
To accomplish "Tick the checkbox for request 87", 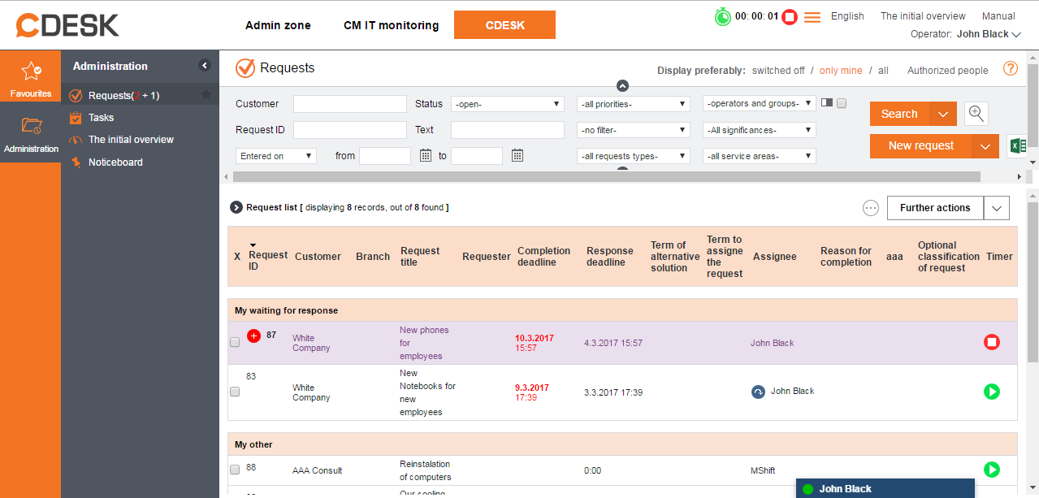I will pos(235,343).
